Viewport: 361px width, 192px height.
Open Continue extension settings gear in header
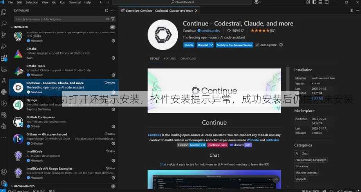(x=281, y=45)
